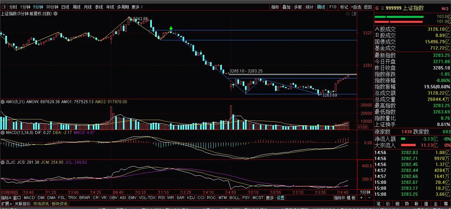Viewport: 451px width, 209px height.
Task: Click the 叠加 overlay button
Action: (286, 7)
